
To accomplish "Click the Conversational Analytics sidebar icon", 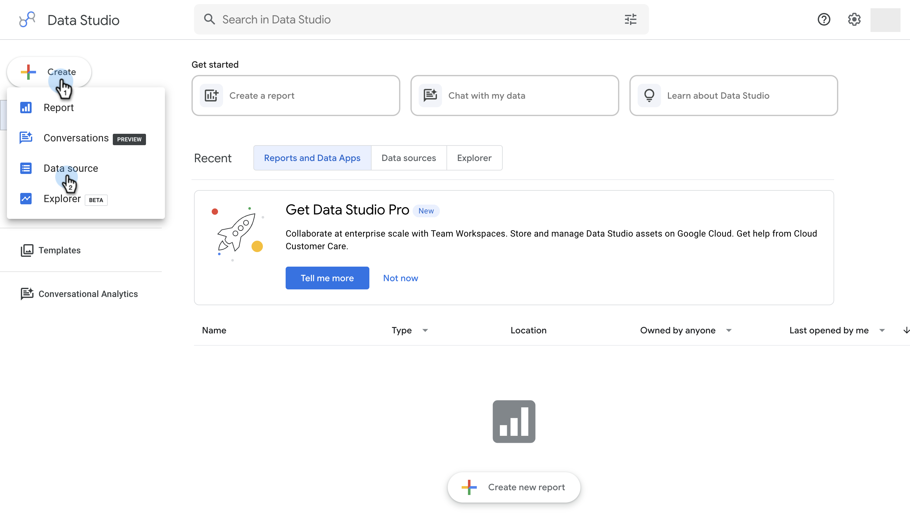I will [x=27, y=294].
